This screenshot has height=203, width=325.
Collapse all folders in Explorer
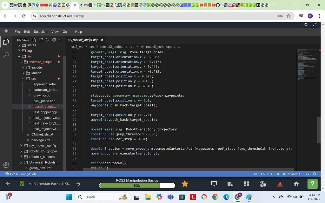point(54,39)
